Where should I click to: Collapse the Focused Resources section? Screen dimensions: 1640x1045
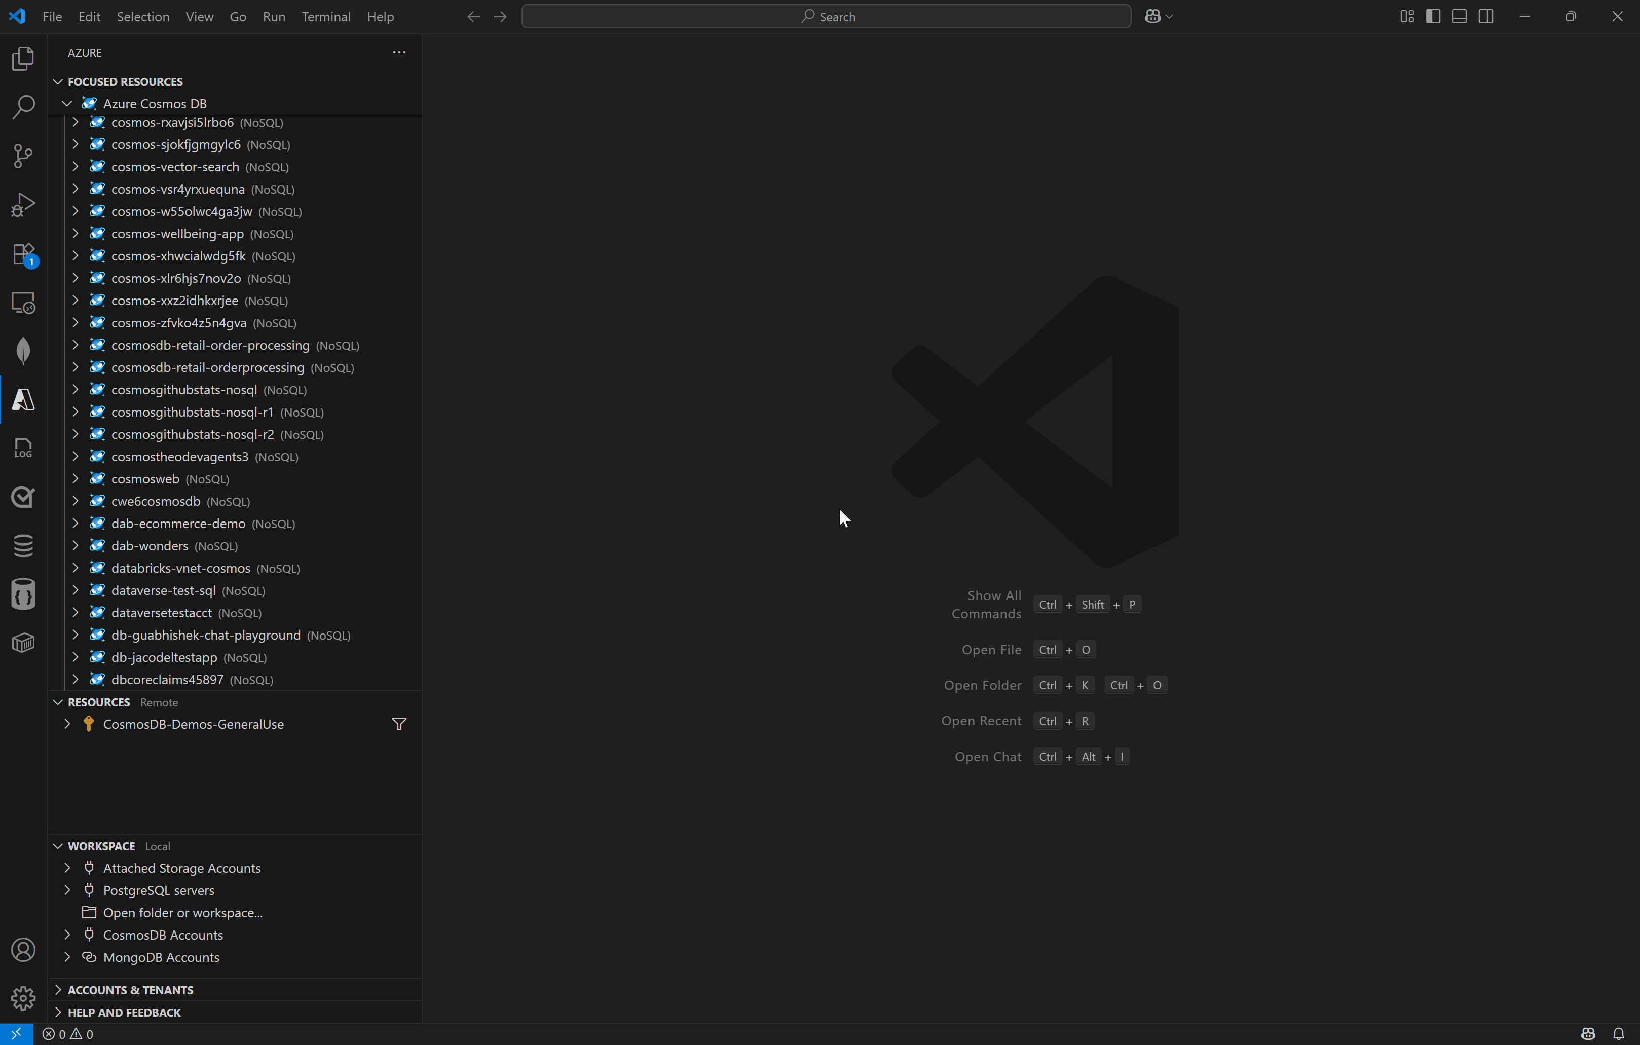tap(58, 81)
